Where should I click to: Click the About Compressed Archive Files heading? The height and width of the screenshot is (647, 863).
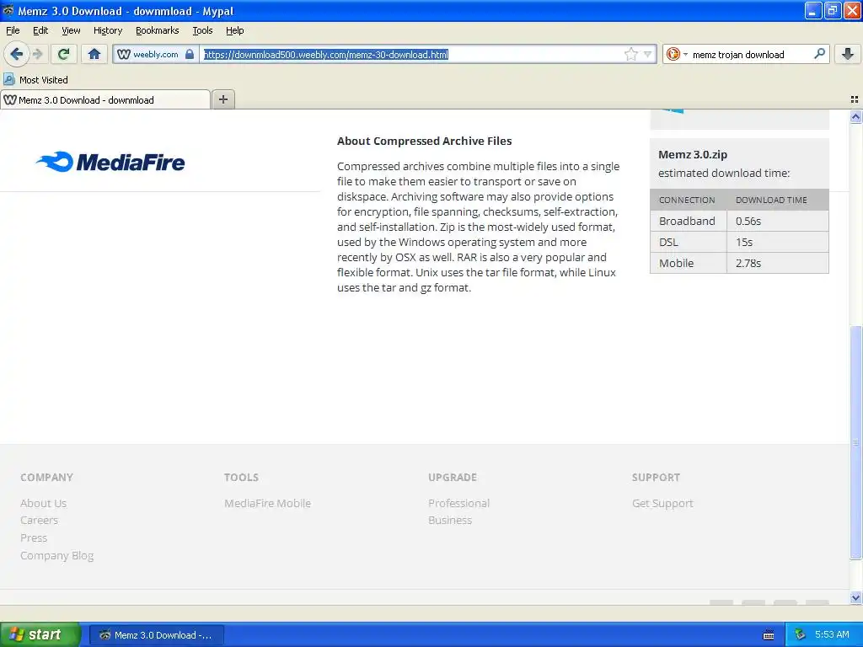click(424, 141)
